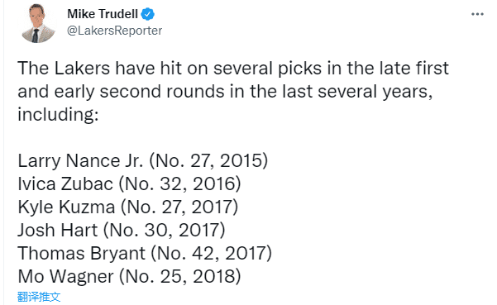Select the name 'Thomas Bryant'

pos(82,254)
